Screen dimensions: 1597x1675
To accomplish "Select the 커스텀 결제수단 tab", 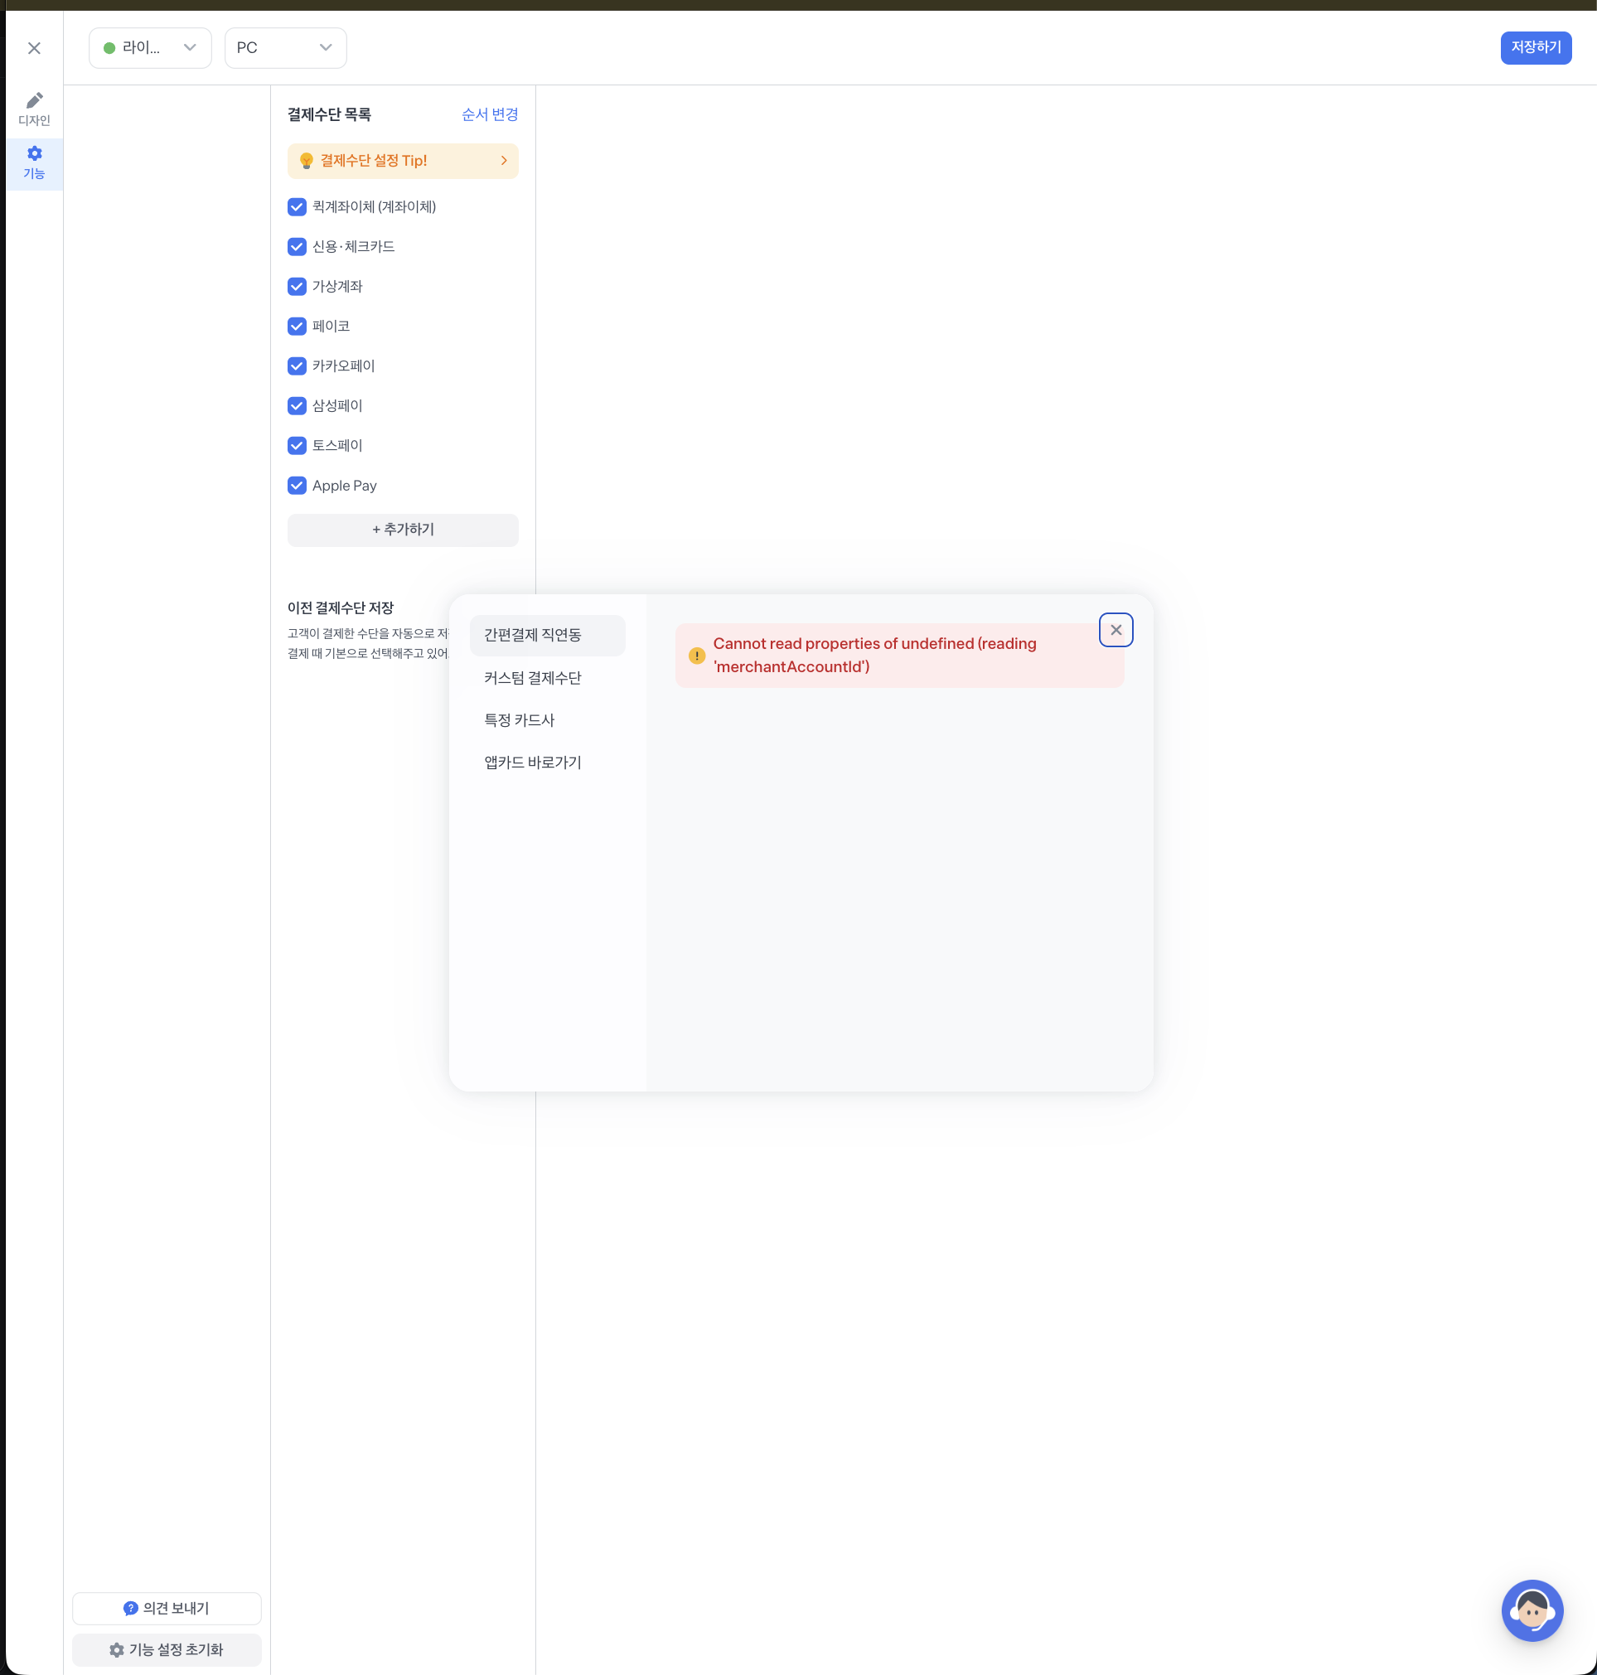I will pos(533,677).
